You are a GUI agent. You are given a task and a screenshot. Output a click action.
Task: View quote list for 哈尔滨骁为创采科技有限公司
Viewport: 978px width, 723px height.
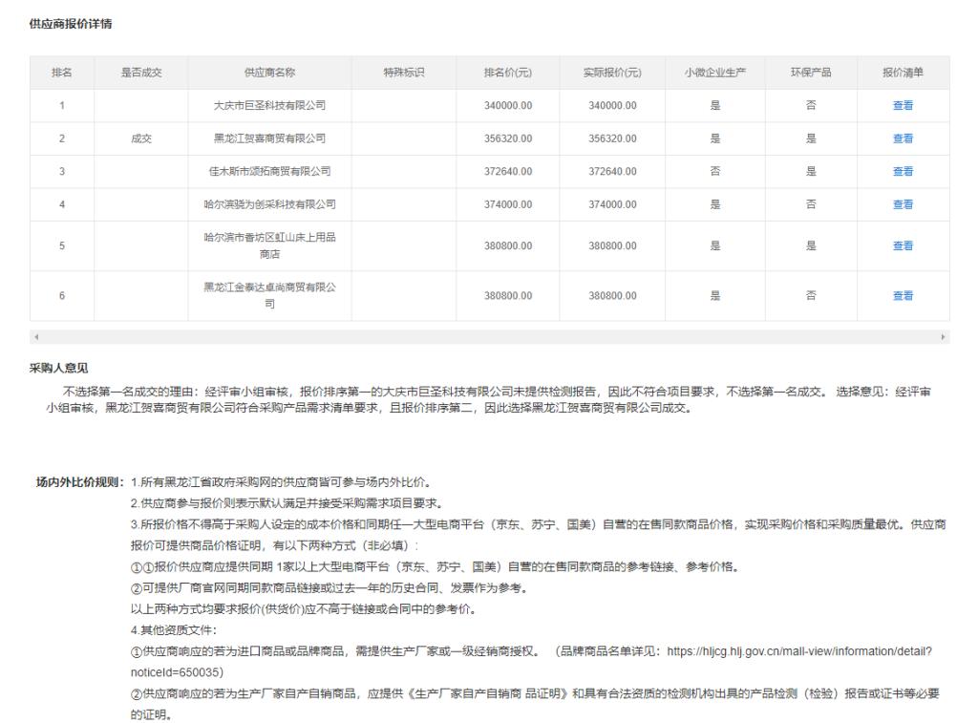(x=903, y=204)
